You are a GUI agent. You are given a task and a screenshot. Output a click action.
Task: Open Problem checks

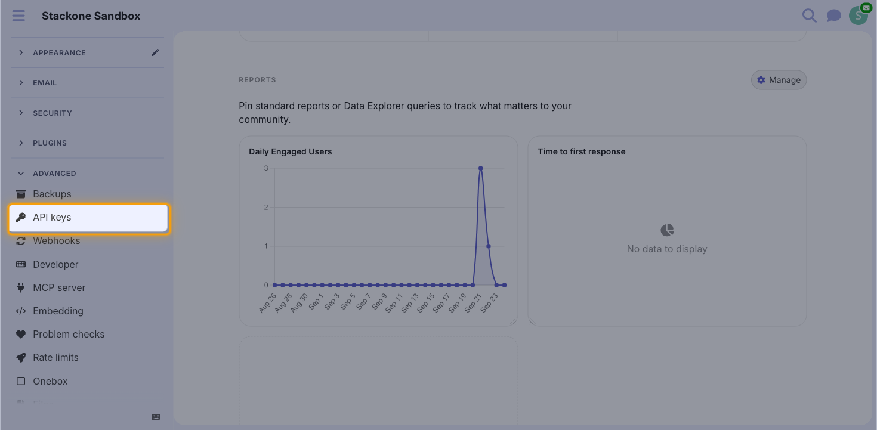click(x=88, y=334)
